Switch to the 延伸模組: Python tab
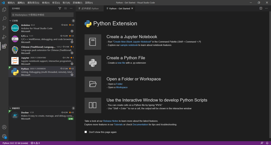Viewport: 271px width, 145px height. 90,8
